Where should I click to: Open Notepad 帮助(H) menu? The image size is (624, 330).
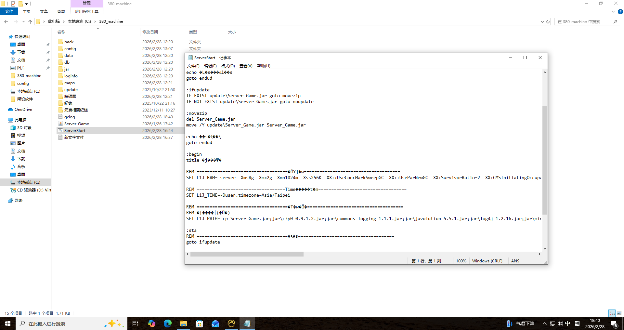coord(264,66)
